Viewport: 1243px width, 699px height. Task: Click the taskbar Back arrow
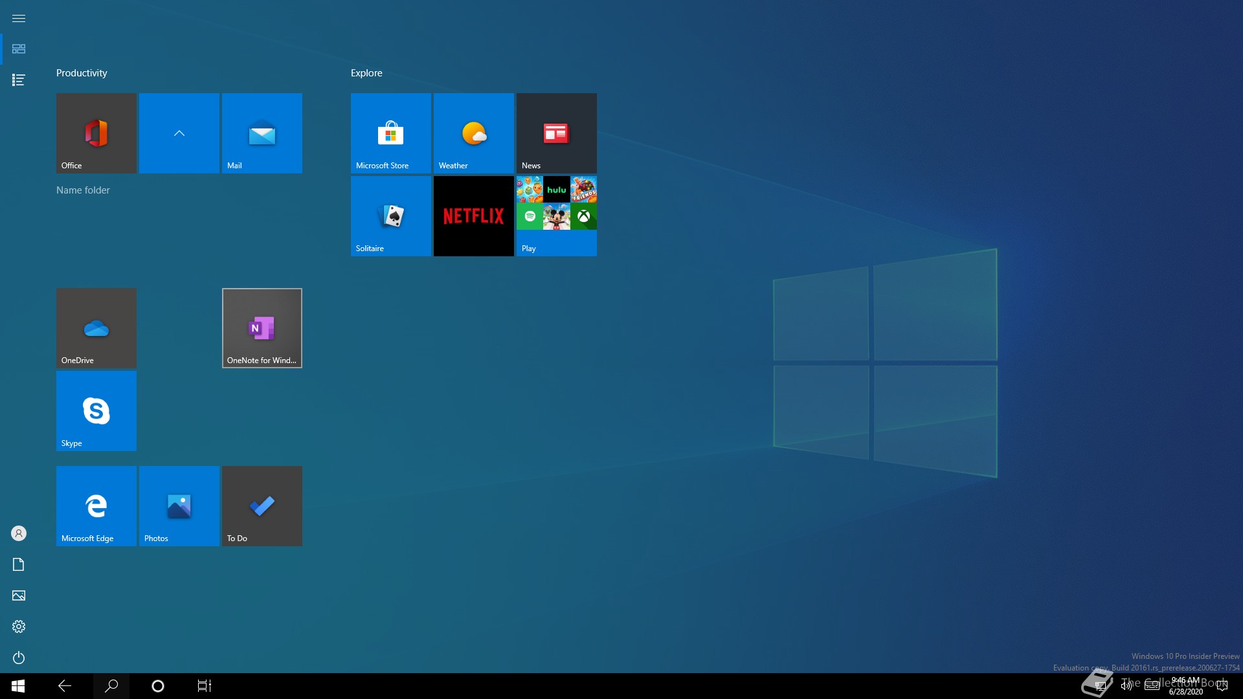65,686
